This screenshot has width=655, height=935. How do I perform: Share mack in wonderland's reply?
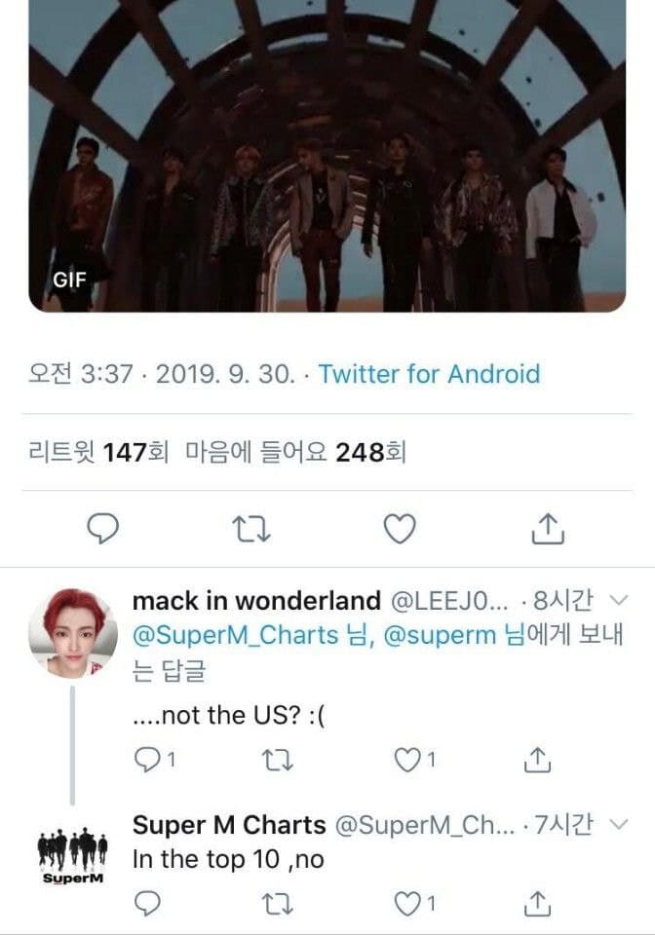(539, 760)
